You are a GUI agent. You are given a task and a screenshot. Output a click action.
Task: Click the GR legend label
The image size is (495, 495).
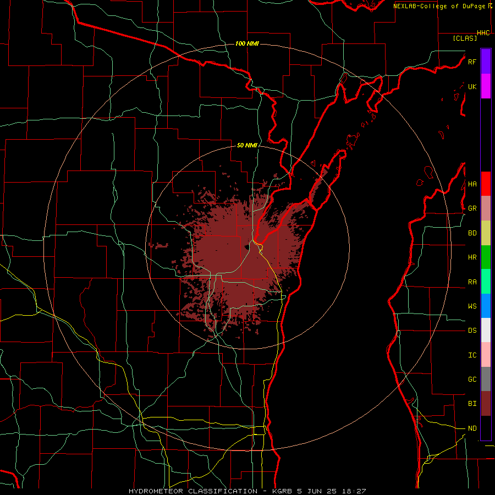point(472,208)
